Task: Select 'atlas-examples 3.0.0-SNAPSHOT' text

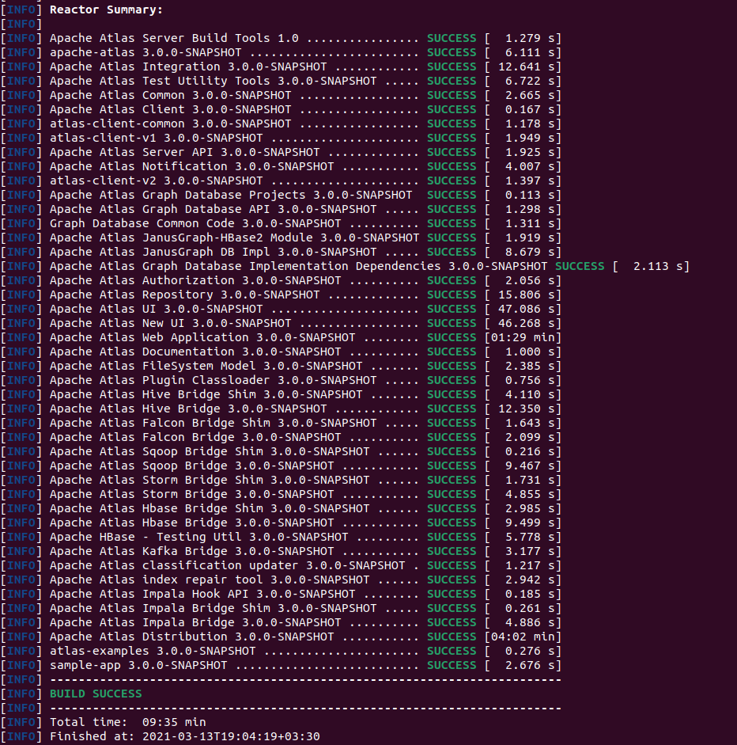Action: tap(153, 651)
